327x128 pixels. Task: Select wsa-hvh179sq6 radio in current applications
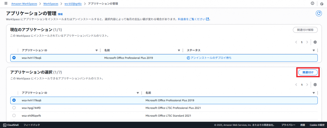click(14, 58)
